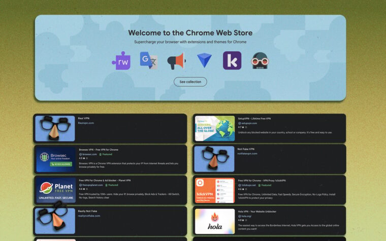The image size is (386, 241).
Task: Follow the freevpnplanet.com link
Action: coord(92,185)
